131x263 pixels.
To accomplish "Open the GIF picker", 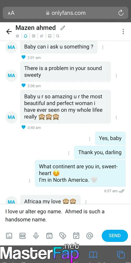I will click(23, 236).
